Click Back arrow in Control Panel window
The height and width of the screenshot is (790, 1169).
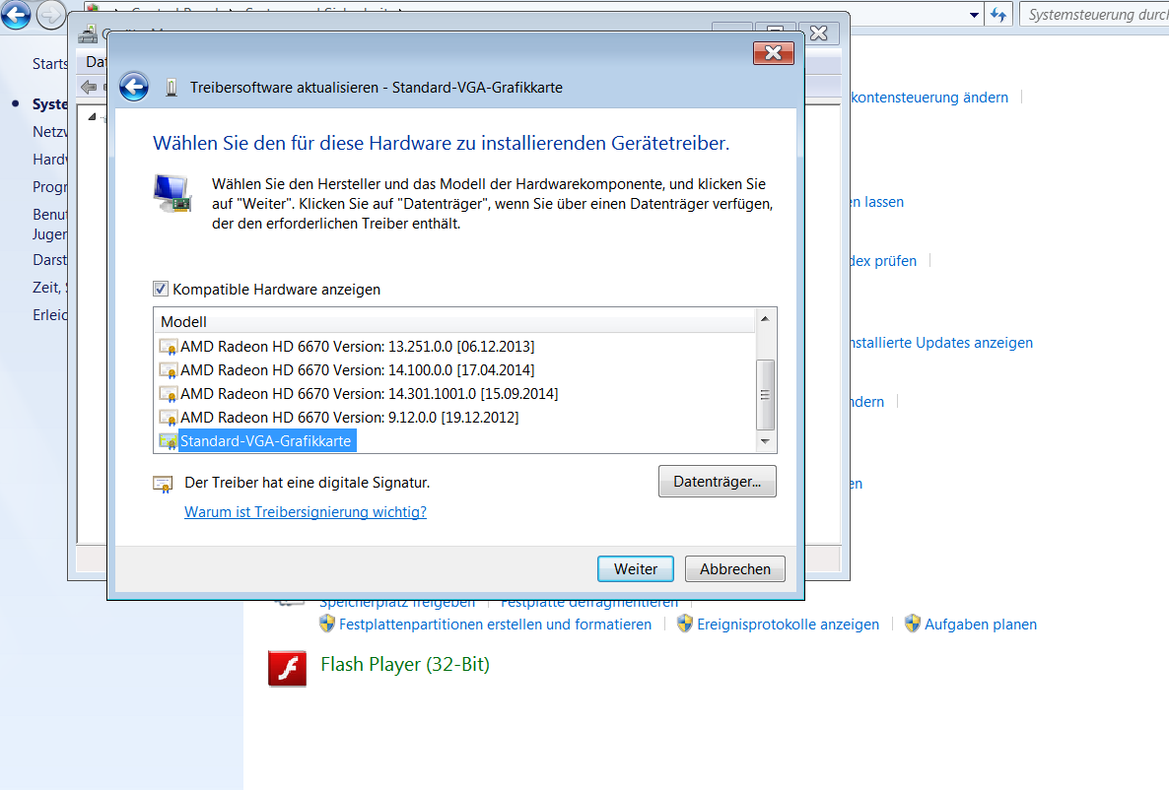point(17,14)
